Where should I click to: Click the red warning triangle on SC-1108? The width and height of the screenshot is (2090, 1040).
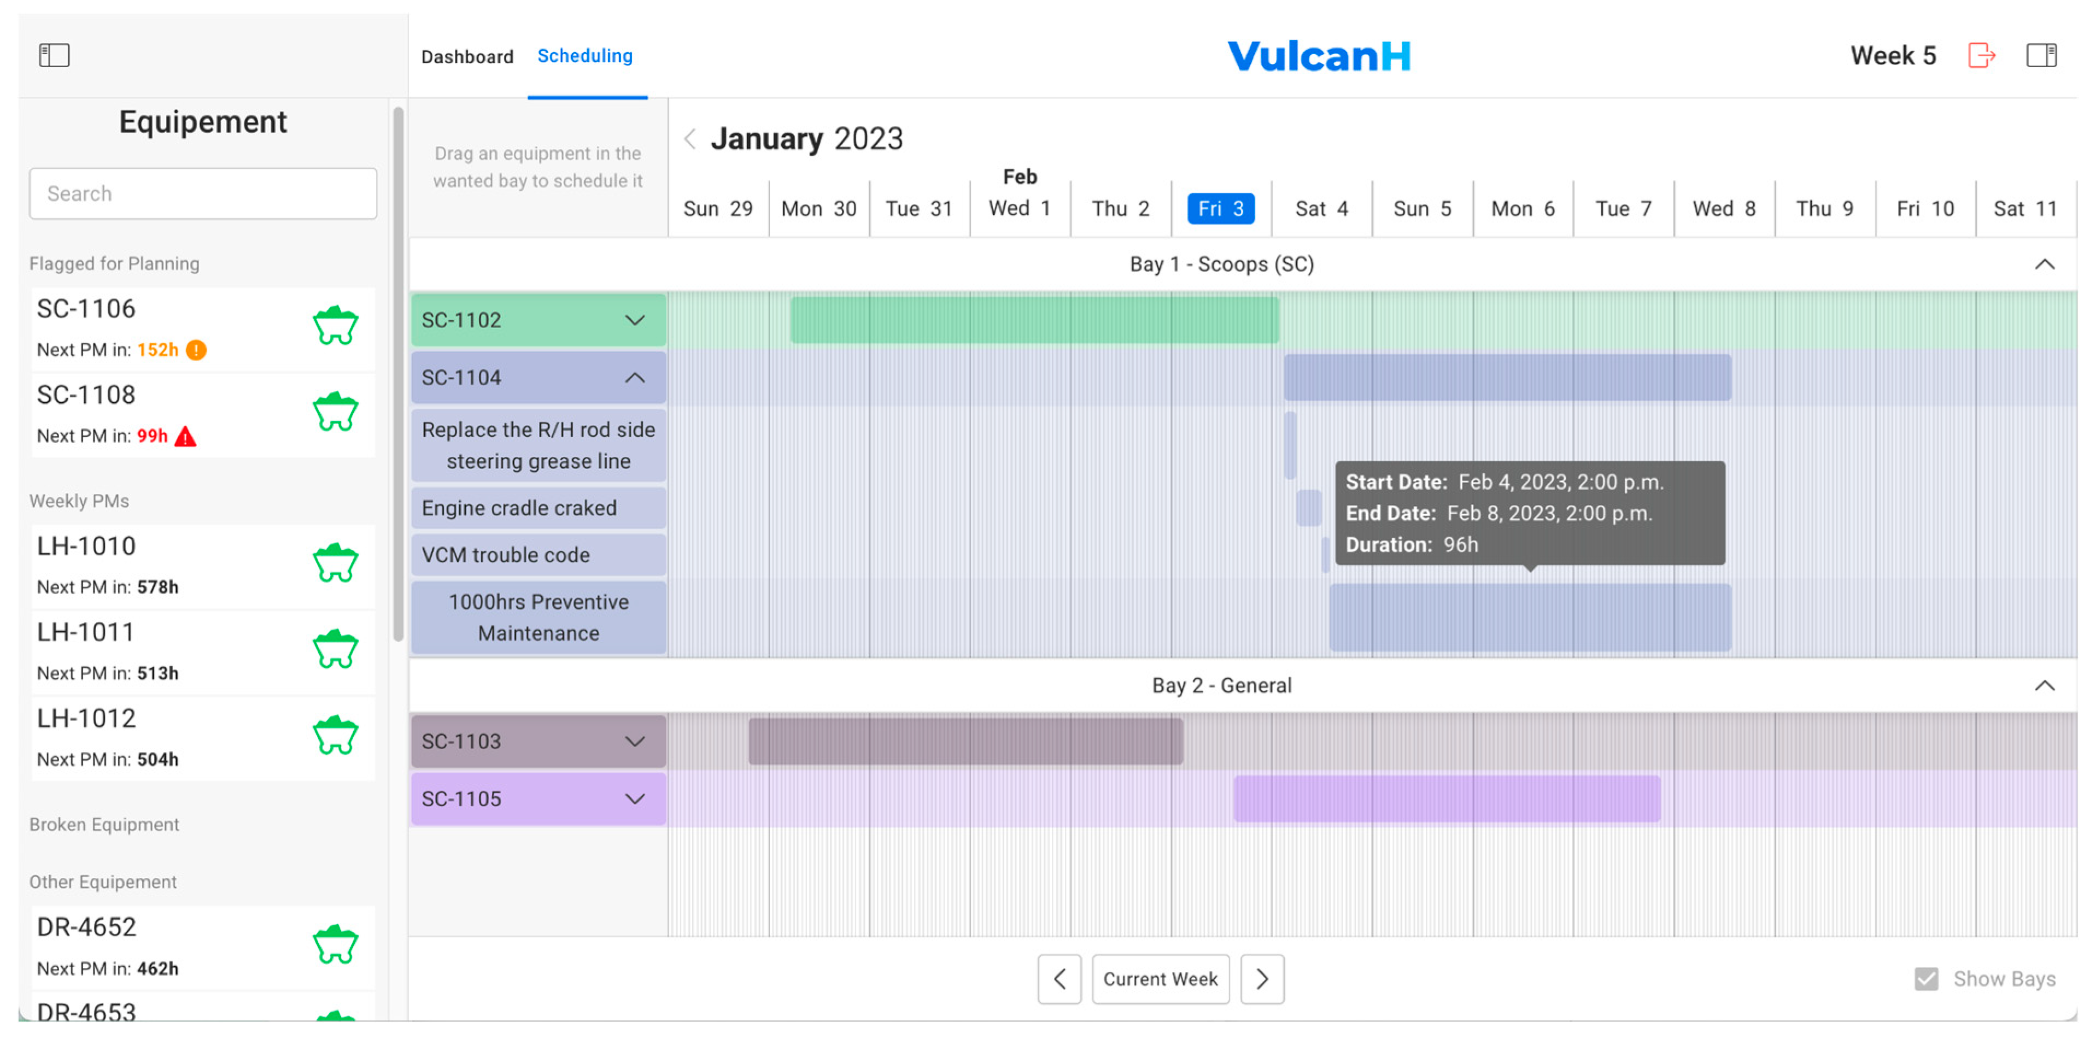(186, 437)
